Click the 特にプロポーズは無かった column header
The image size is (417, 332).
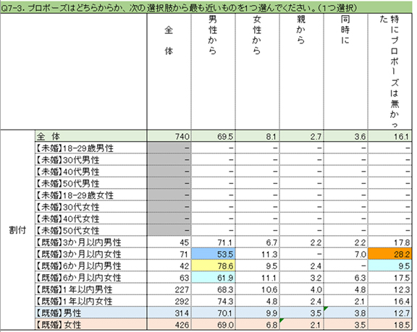[x=390, y=72]
